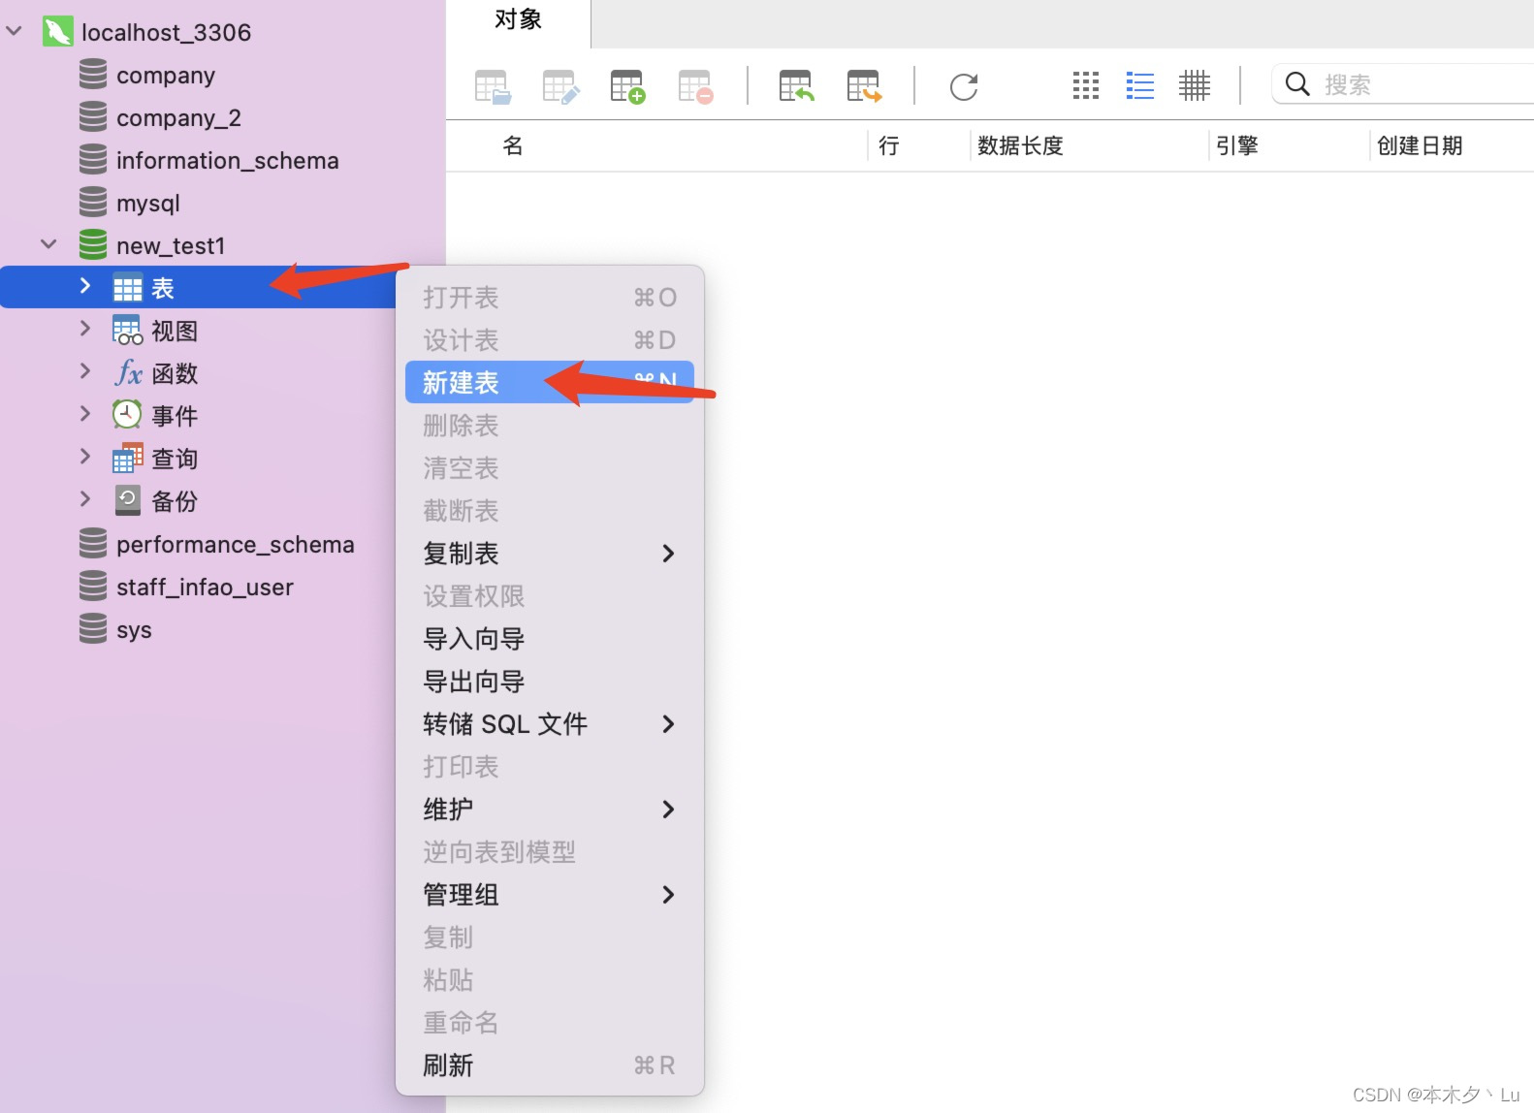Switch to icon grid view
Viewport: 1534px width, 1113px height.
pos(1086,85)
